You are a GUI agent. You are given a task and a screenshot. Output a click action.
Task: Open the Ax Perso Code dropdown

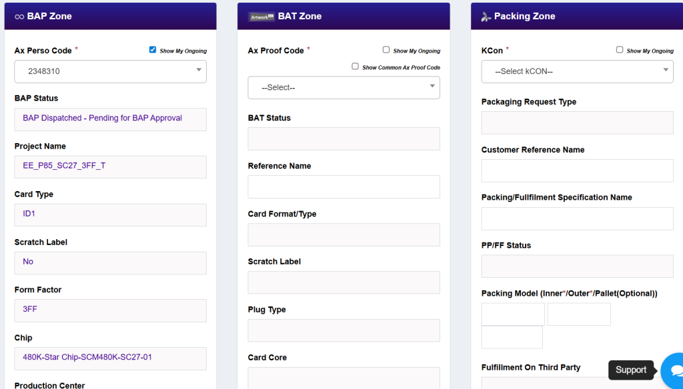(110, 71)
